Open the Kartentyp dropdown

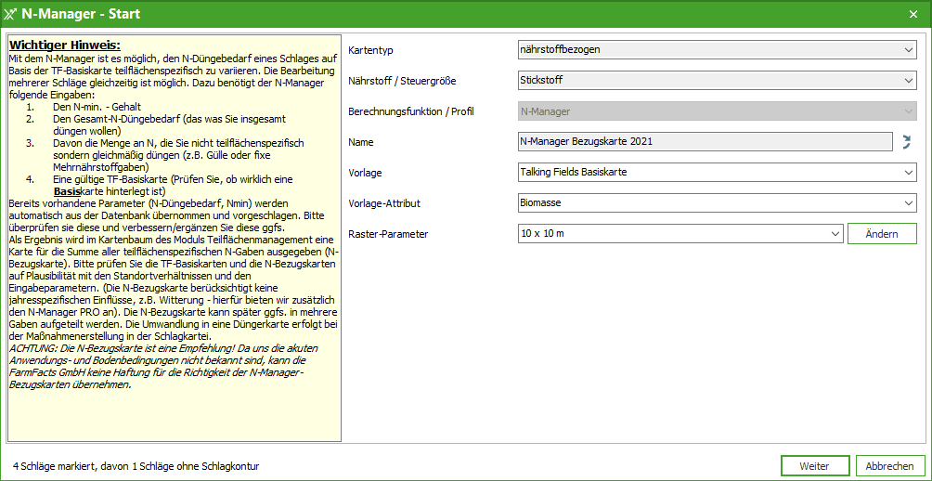click(716, 50)
